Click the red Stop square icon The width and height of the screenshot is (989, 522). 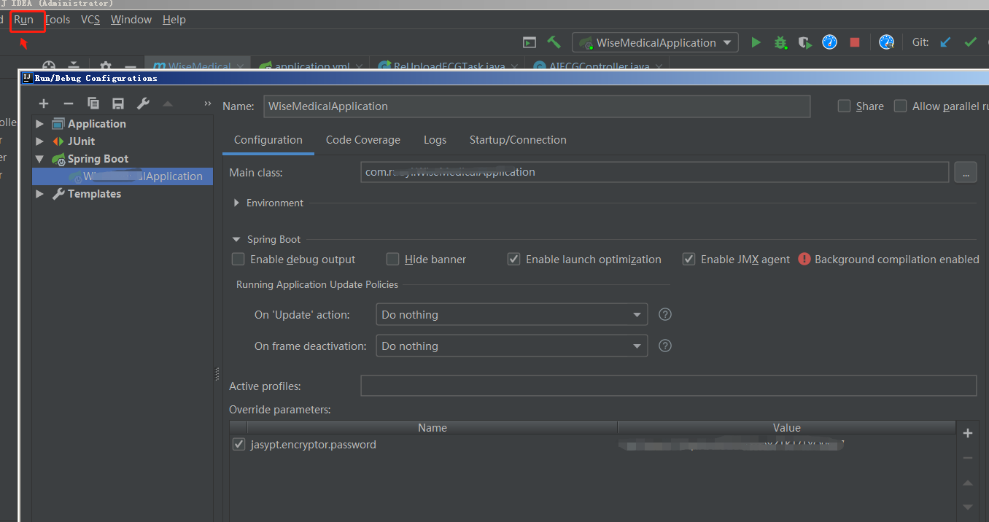855,42
